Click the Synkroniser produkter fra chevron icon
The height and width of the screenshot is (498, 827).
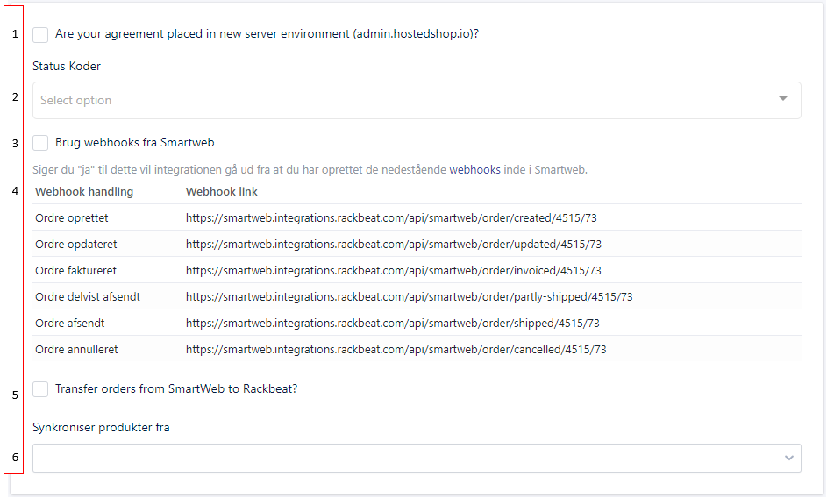coord(789,458)
